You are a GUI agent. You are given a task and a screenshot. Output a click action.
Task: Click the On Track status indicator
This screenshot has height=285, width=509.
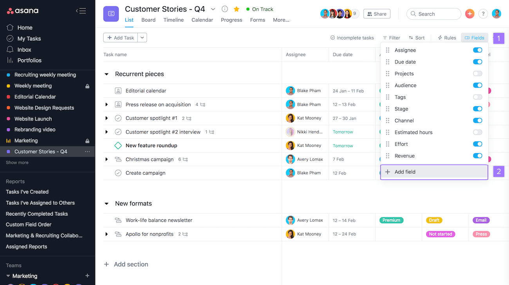point(260,9)
